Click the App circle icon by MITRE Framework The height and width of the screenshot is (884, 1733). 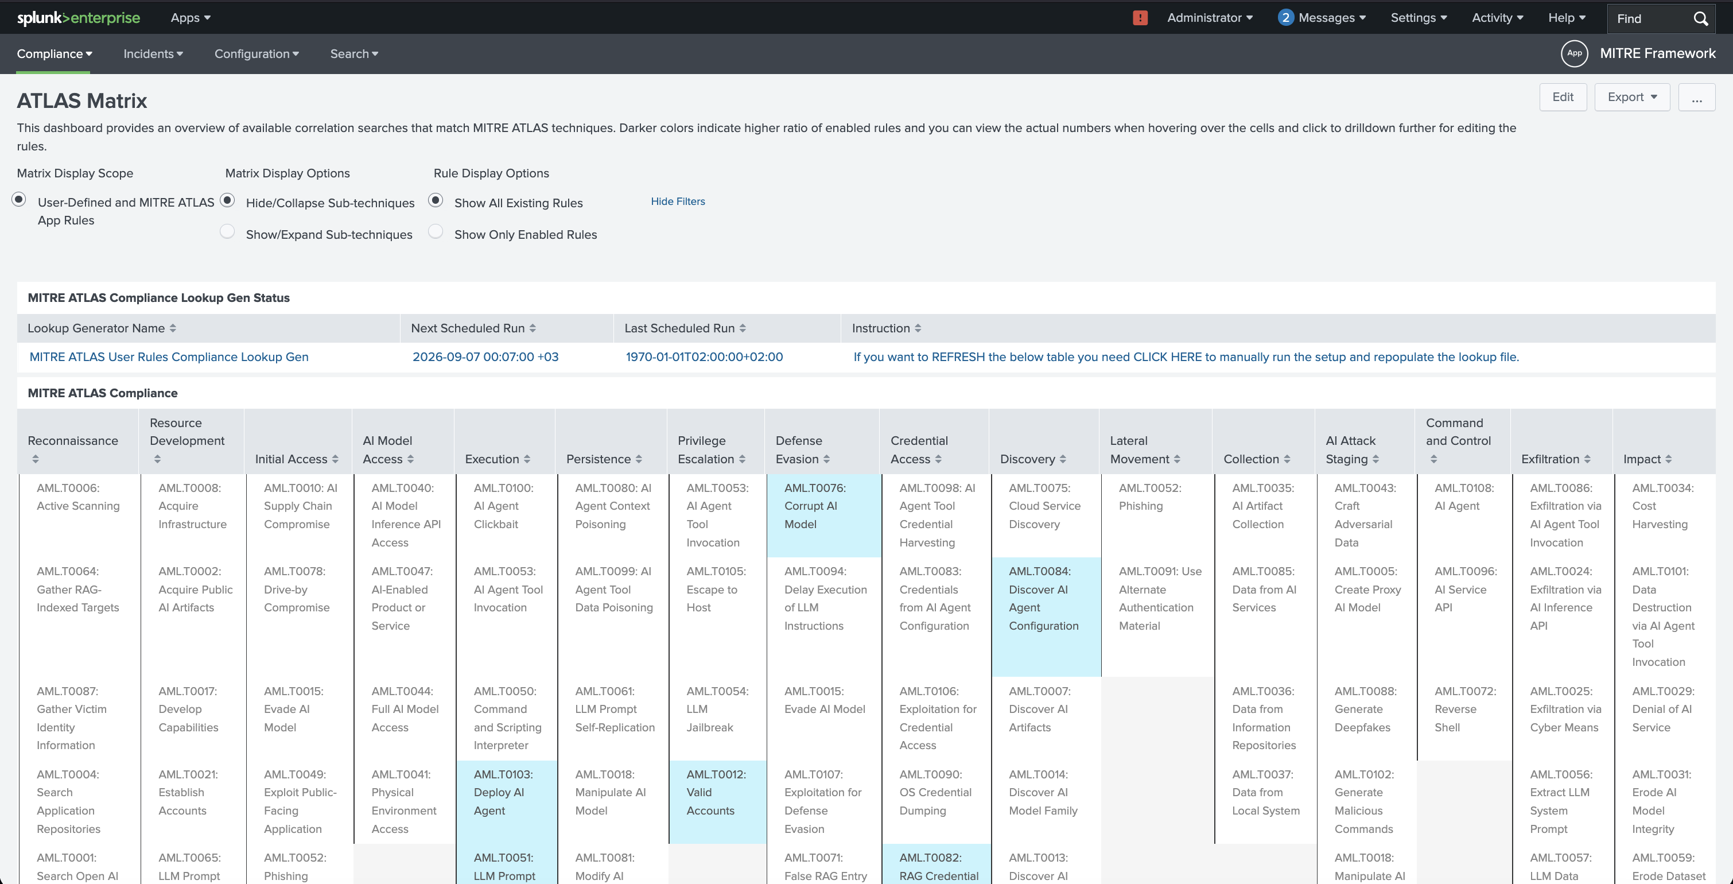pos(1574,53)
